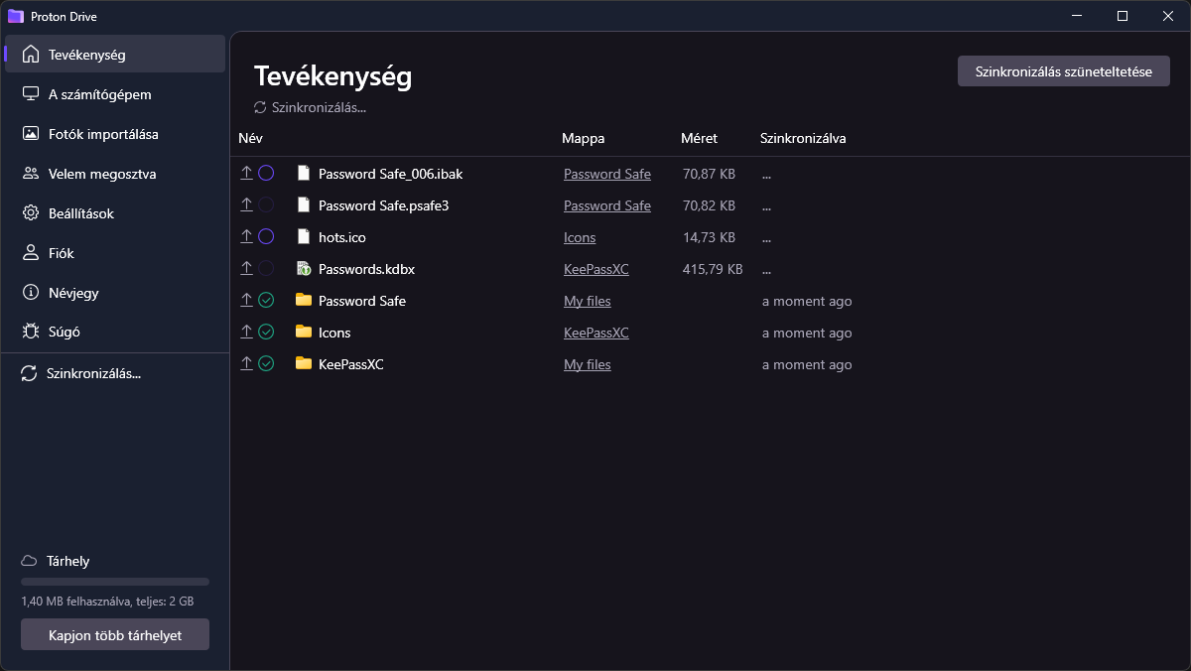
Task: Click the Szinkronizálva column header
Action: pyautogui.click(x=803, y=138)
